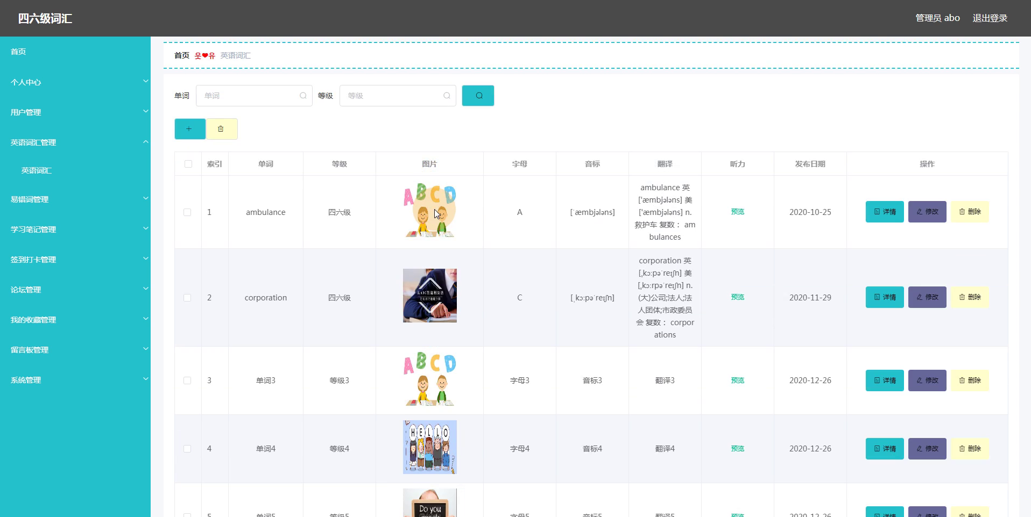
Task: Click 删除 for ambulance row
Action: tap(970, 212)
